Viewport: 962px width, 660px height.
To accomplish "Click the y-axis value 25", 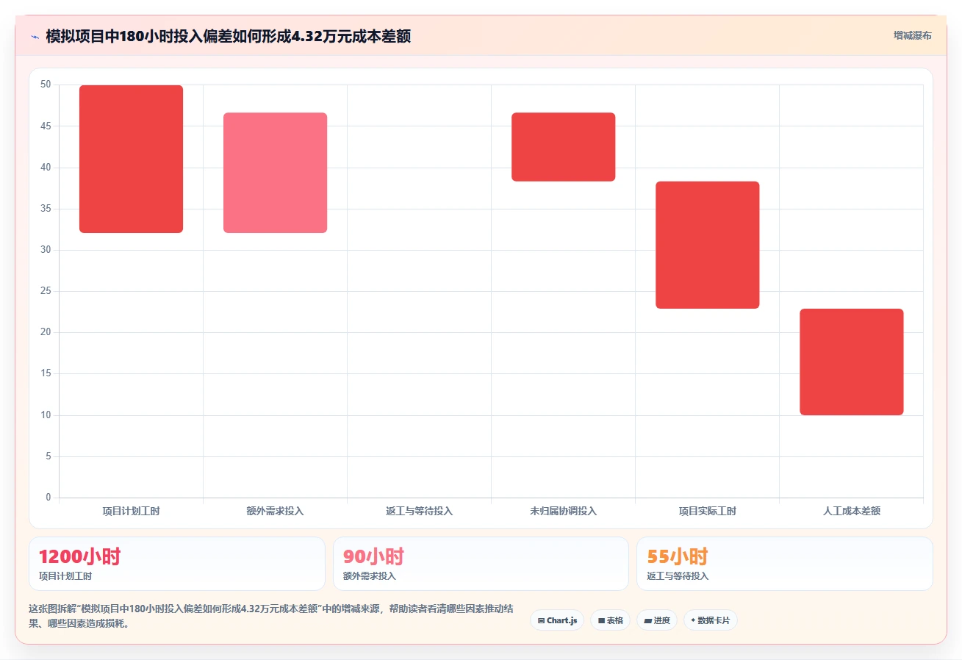I will click(x=46, y=291).
